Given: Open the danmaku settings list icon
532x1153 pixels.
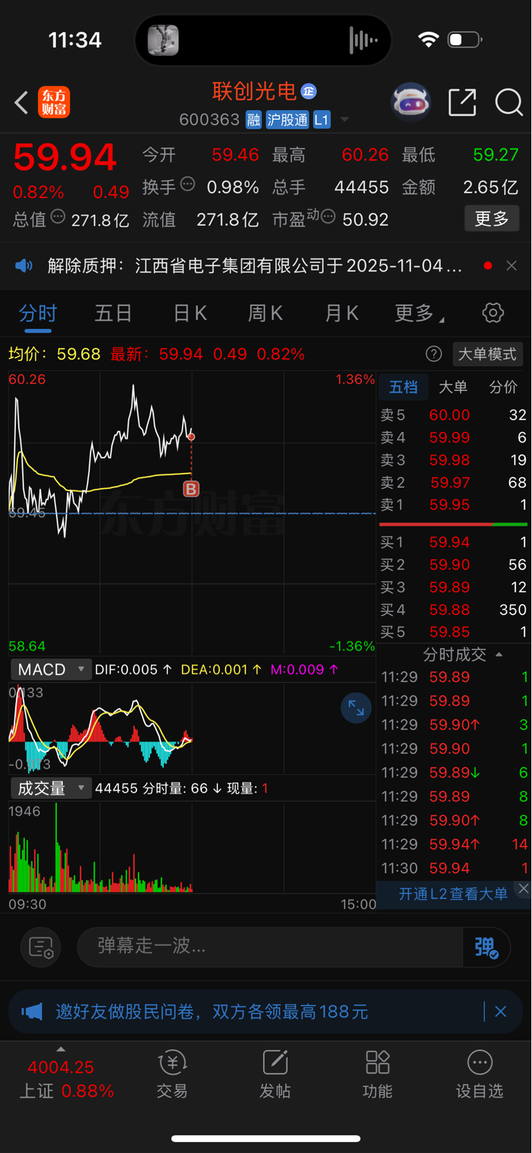Looking at the screenshot, I should (x=41, y=947).
